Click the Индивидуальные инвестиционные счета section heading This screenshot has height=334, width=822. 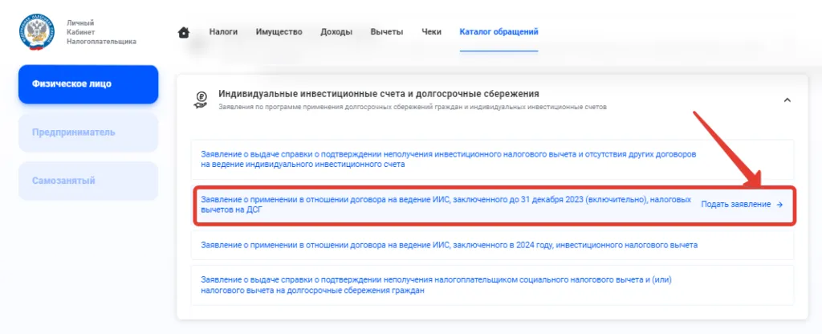coord(379,94)
